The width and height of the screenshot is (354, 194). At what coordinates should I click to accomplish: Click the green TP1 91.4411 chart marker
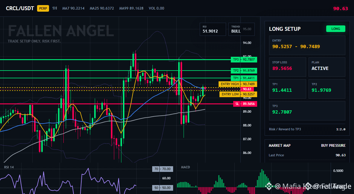[244, 78]
